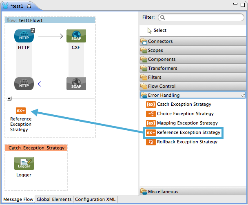Choose Rollback Exception Strategy palette item

pos(187,142)
